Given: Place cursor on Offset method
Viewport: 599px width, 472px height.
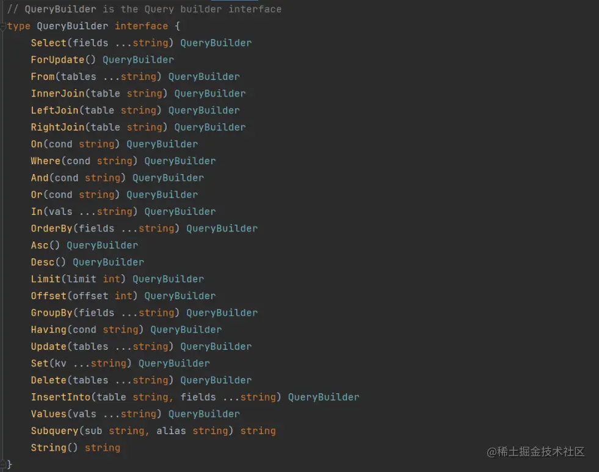Looking at the screenshot, I should [48, 296].
